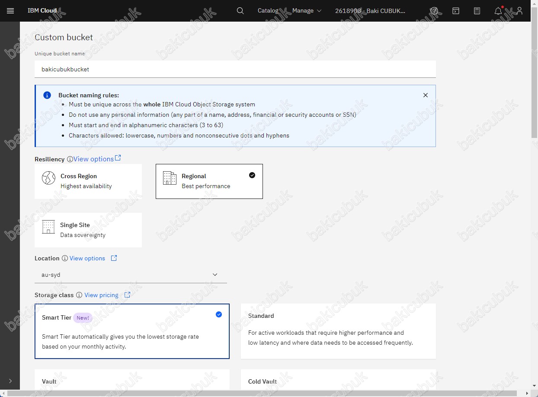
Task: Open the help question mark icon
Action: point(434,11)
